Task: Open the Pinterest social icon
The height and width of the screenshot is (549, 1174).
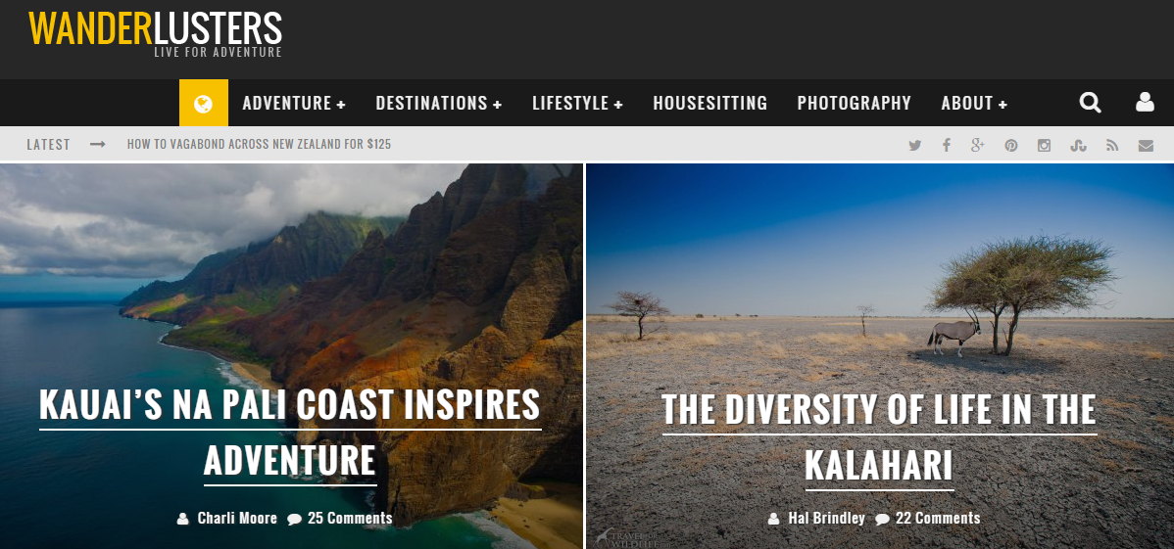Action: point(1011,145)
